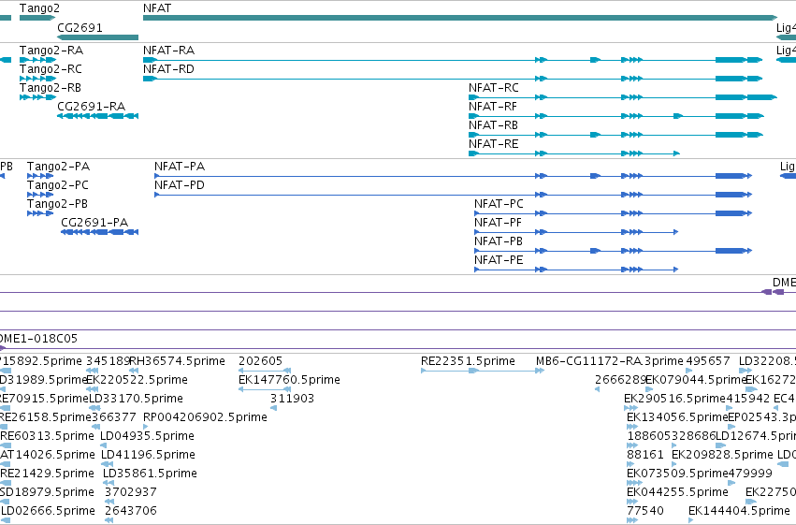Select the 415942 EST feature

[730, 408]
